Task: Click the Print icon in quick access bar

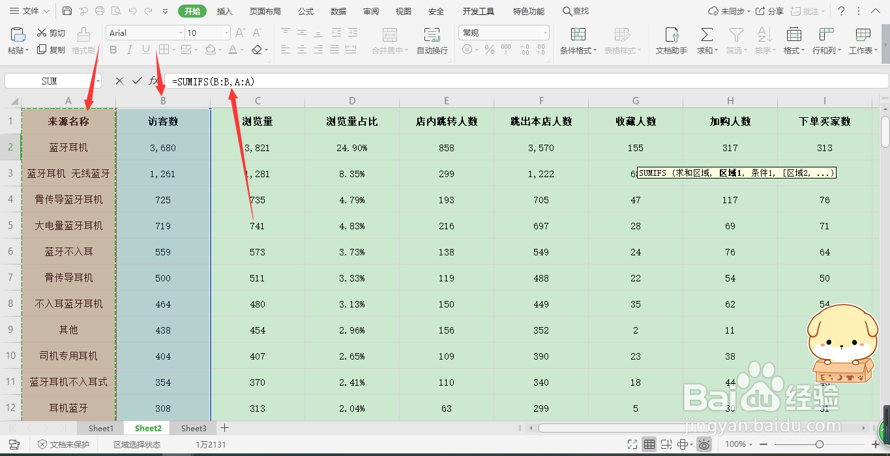Action: pyautogui.click(x=99, y=11)
